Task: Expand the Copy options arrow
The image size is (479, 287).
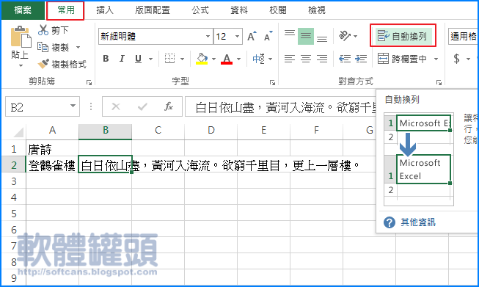Action: 78,48
